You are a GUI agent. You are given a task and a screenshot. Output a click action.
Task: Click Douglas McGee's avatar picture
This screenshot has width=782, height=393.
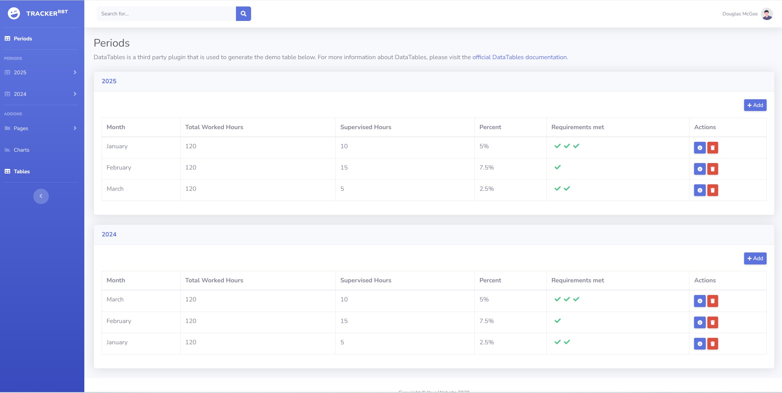click(767, 14)
